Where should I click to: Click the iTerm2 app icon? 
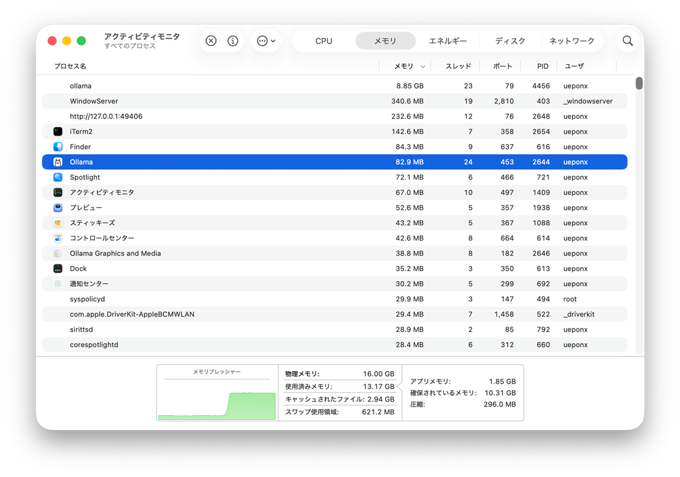pos(58,131)
